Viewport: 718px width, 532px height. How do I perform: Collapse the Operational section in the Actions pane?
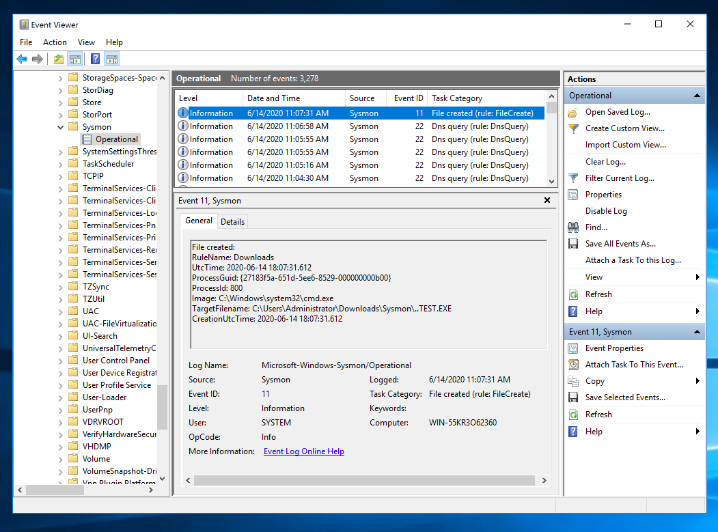coord(697,96)
